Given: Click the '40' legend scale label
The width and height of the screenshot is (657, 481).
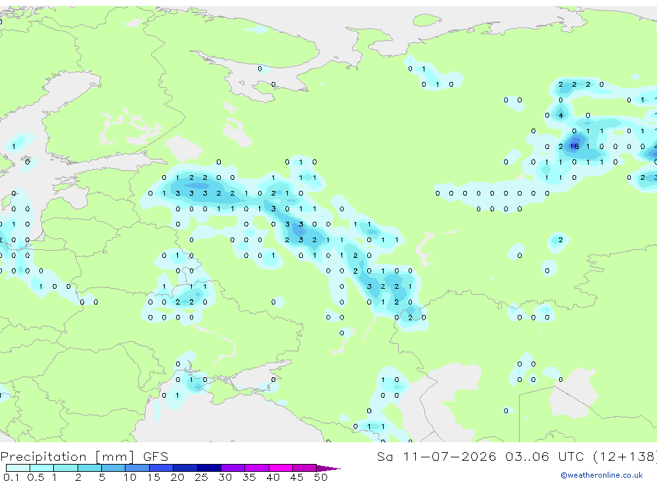Looking at the screenshot, I should point(273,477).
